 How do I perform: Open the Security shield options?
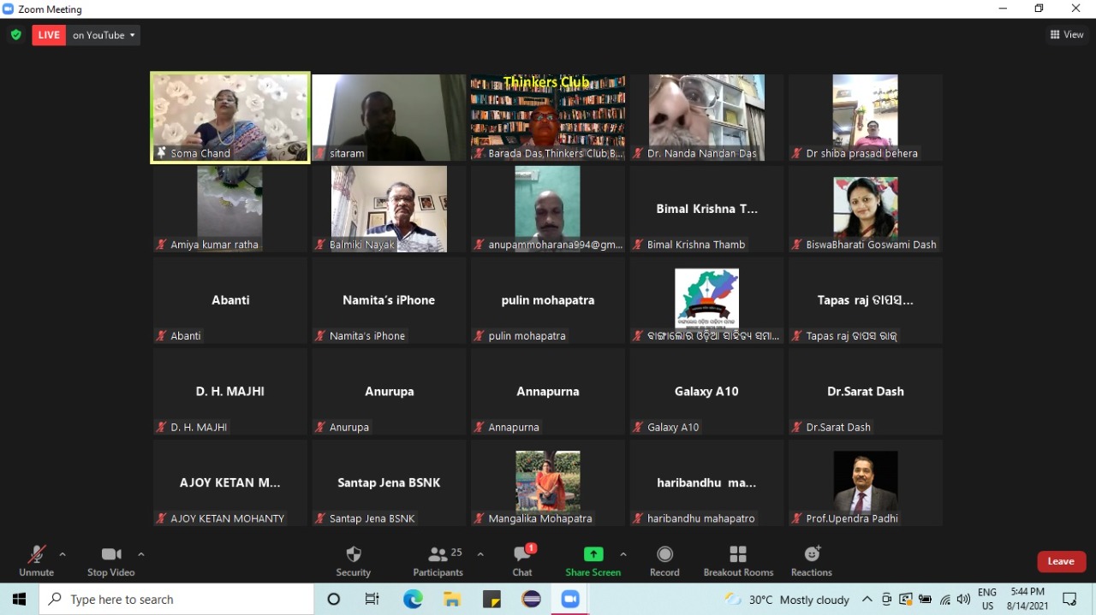pos(353,560)
